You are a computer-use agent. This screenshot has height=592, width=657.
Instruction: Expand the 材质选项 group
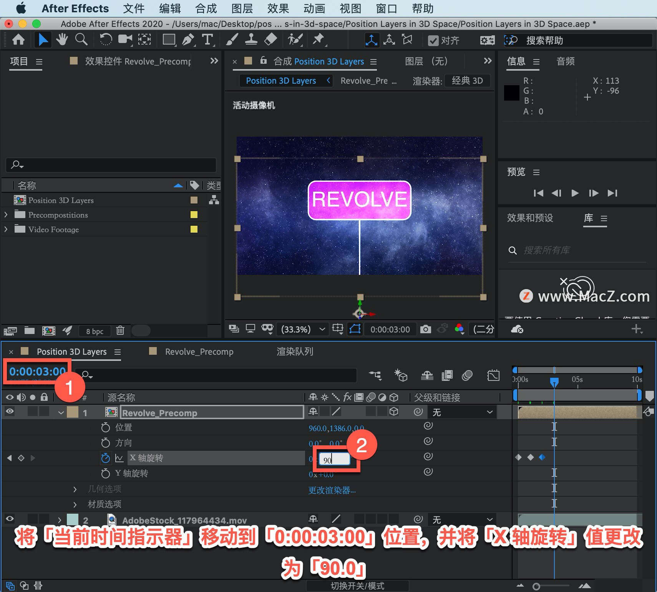tap(75, 504)
